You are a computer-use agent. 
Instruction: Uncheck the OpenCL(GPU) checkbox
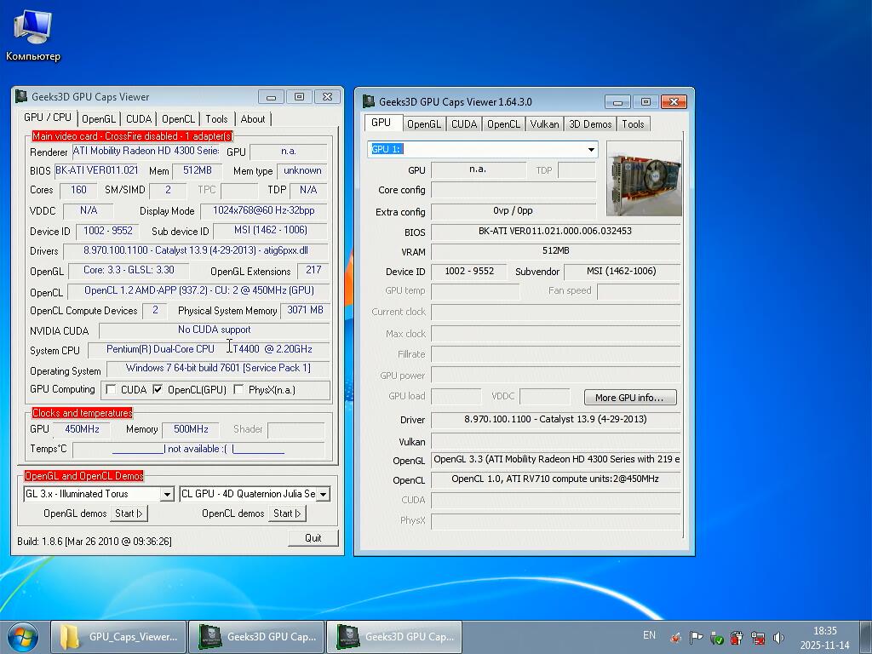click(158, 390)
